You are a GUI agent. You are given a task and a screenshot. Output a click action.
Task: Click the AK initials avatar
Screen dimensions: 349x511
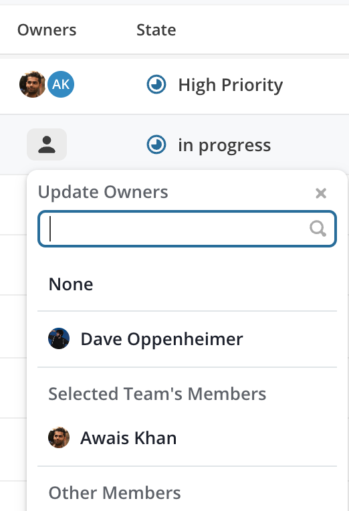[61, 84]
